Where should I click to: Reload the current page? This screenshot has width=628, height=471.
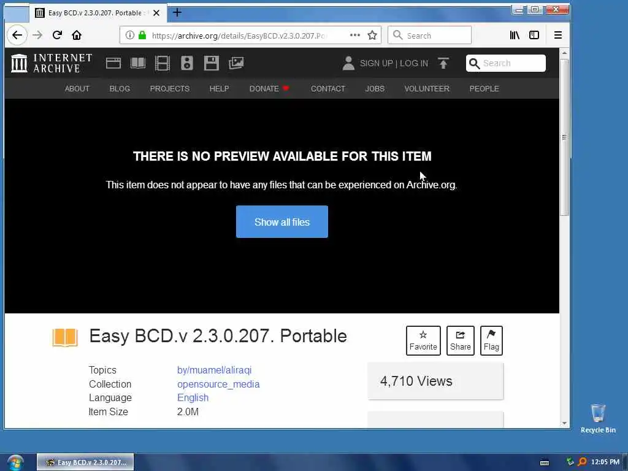(x=57, y=35)
